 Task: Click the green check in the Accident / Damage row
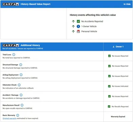pyautogui.click(x=109, y=96)
